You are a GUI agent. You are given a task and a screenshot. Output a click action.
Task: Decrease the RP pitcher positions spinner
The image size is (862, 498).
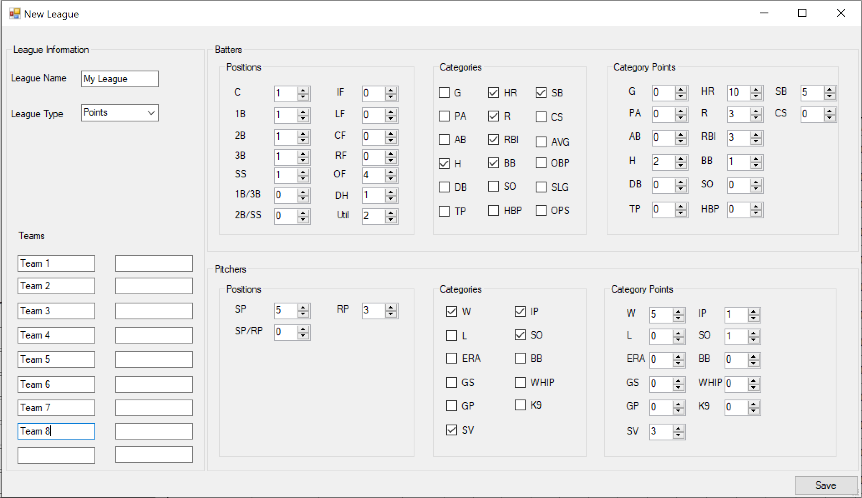(391, 314)
